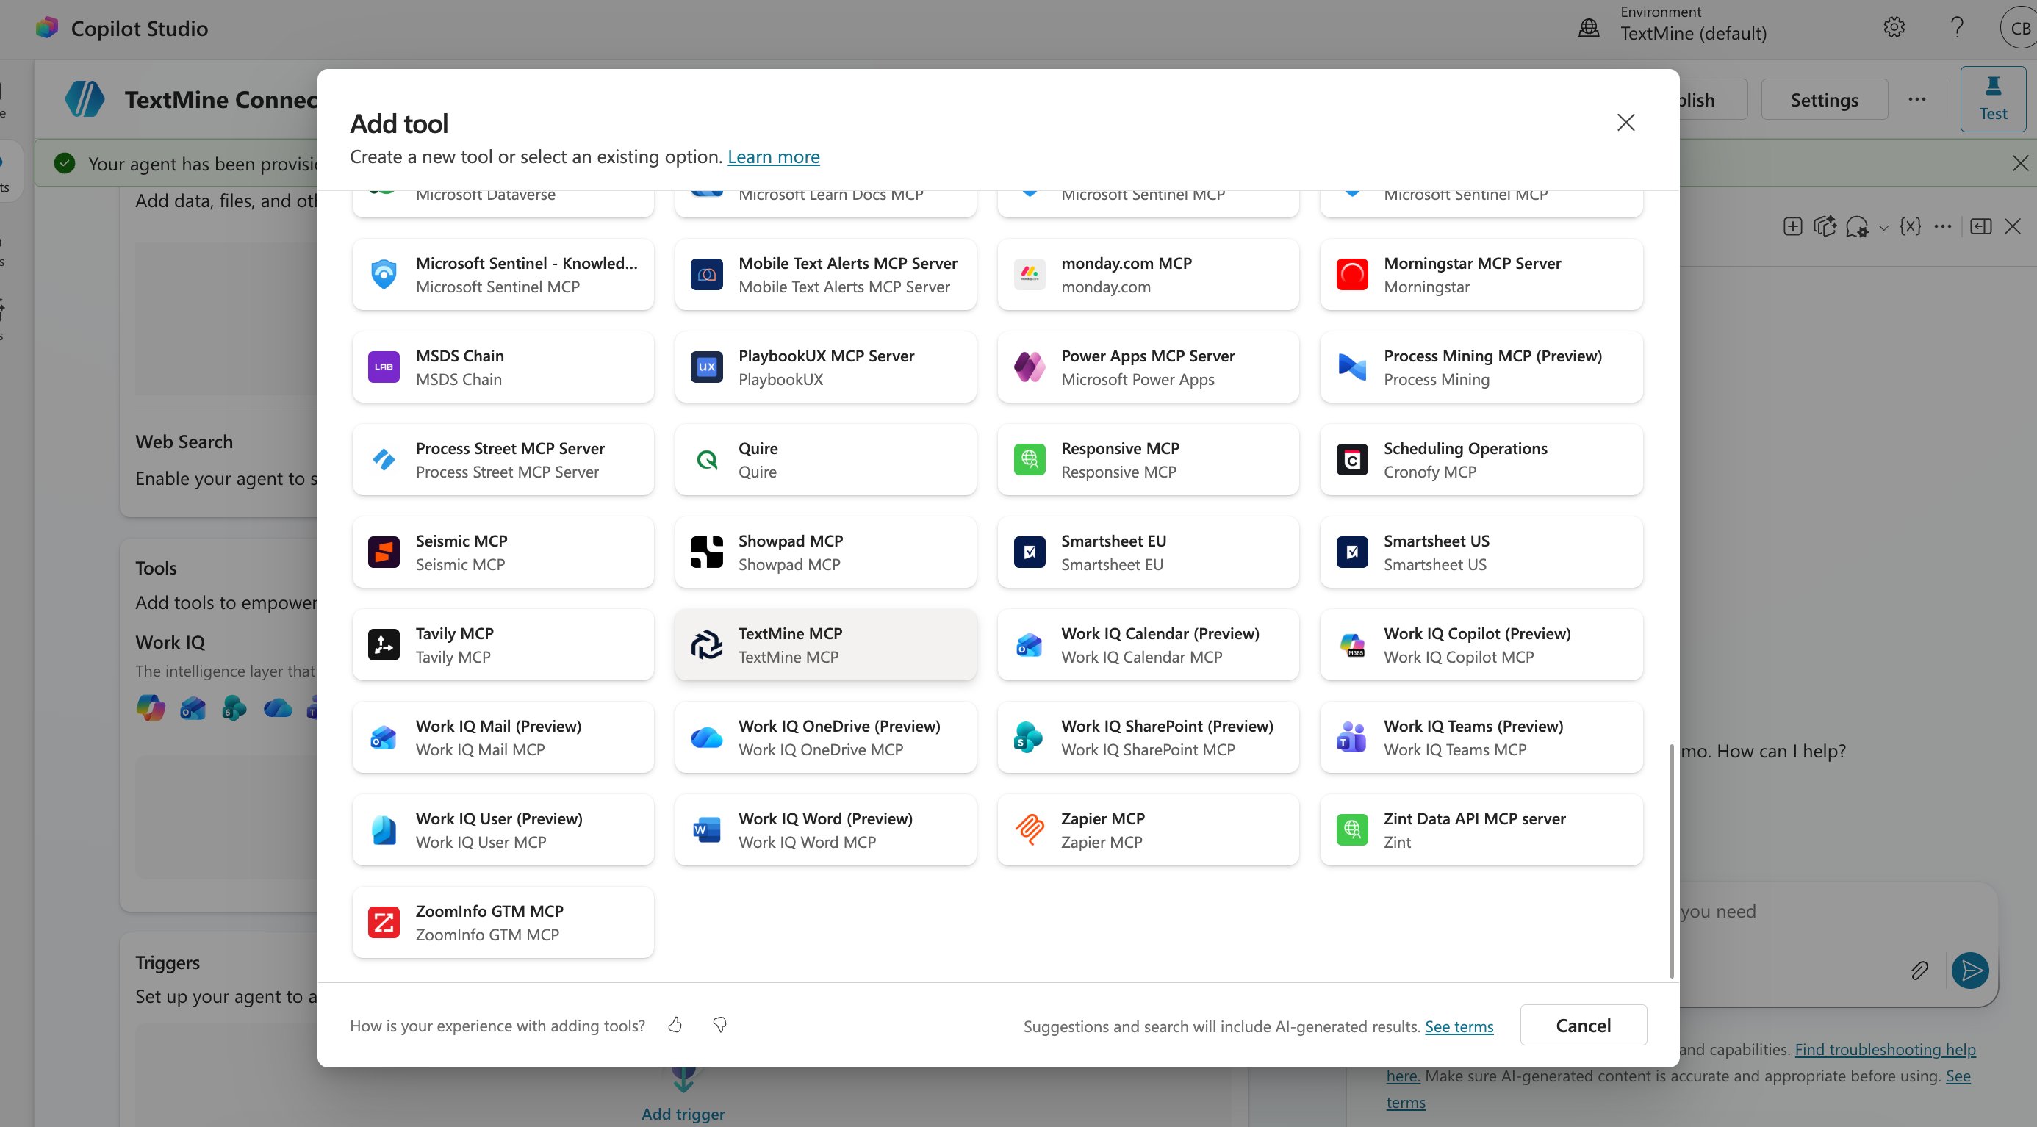Image resolution: width=2037 pixels, height=1127 pixels.
Task: Select the Microsoft Sentinel - Knowledge card
Action: (x=503, y=274)
